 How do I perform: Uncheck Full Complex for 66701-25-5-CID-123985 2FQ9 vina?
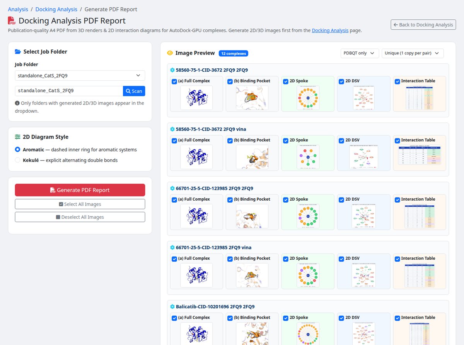[x=174, y=259]
